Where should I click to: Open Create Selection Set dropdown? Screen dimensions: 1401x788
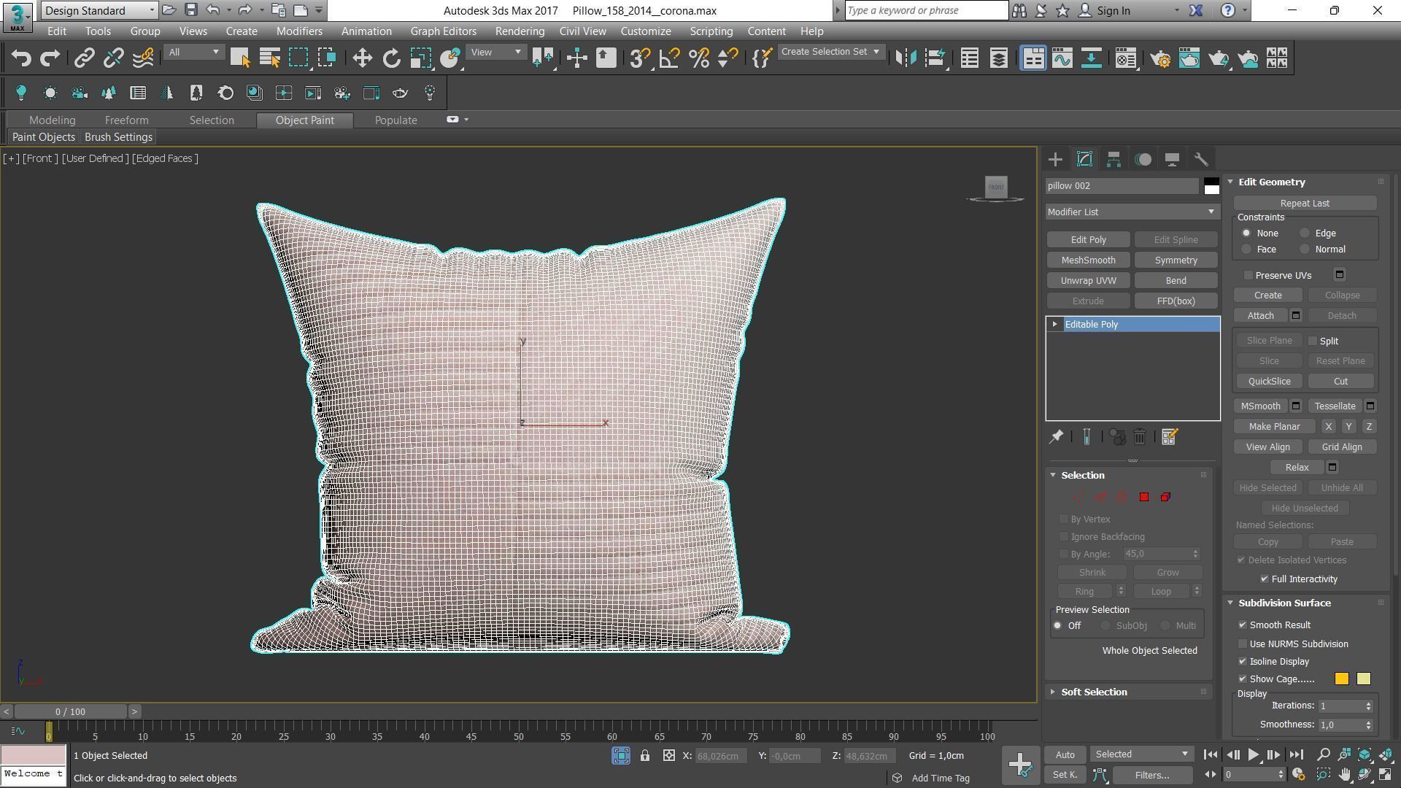coord(830,52)
